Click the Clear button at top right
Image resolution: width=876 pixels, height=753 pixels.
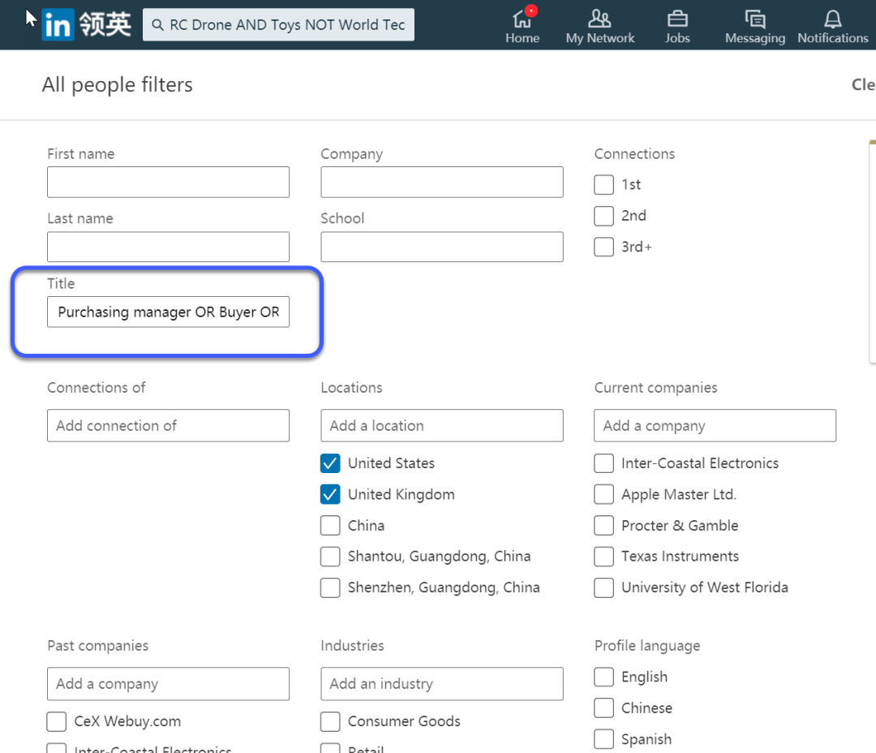[862, 84]
